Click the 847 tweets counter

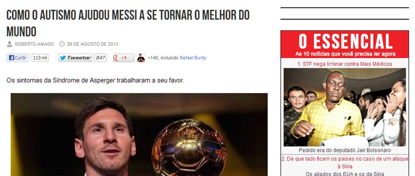[x=100, y=58]
